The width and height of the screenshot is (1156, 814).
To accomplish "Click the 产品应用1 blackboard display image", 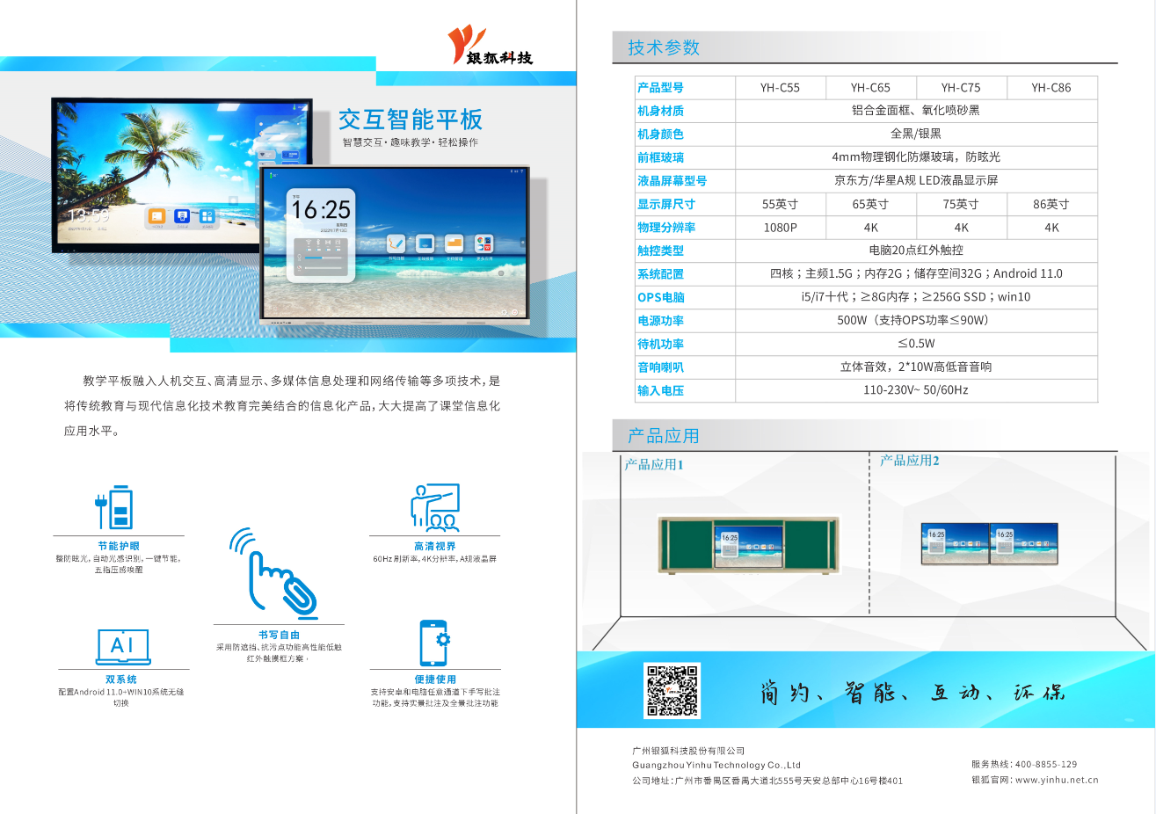I will tap(748, 545).
